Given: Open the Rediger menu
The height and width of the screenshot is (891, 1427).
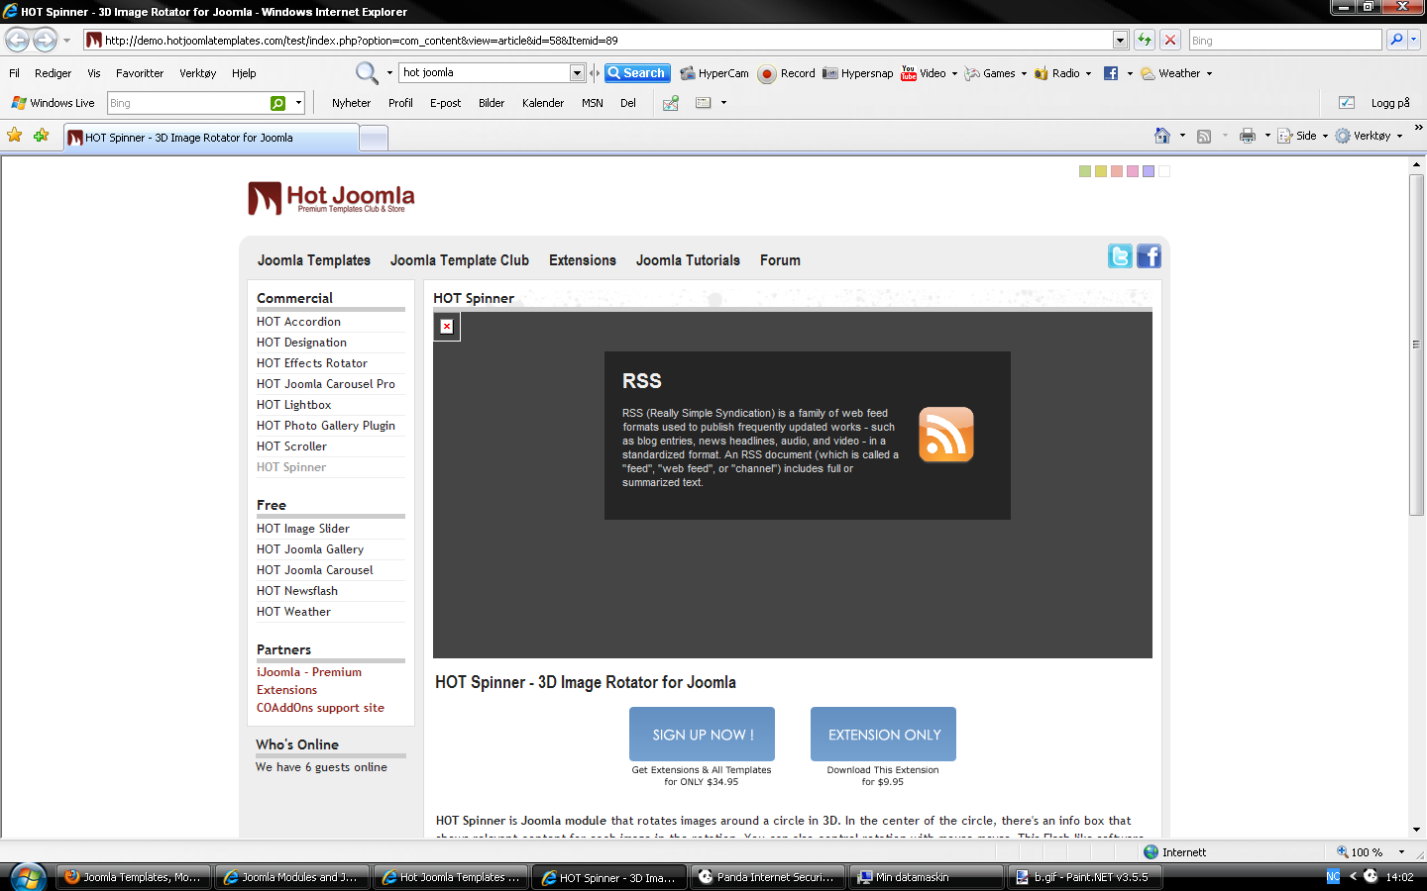Looking at the screenshot, I should pyautogui.click(x=53, y=73).
